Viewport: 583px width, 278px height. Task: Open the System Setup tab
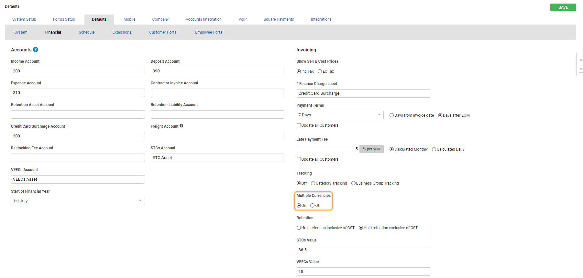click(x=24, y=19)
